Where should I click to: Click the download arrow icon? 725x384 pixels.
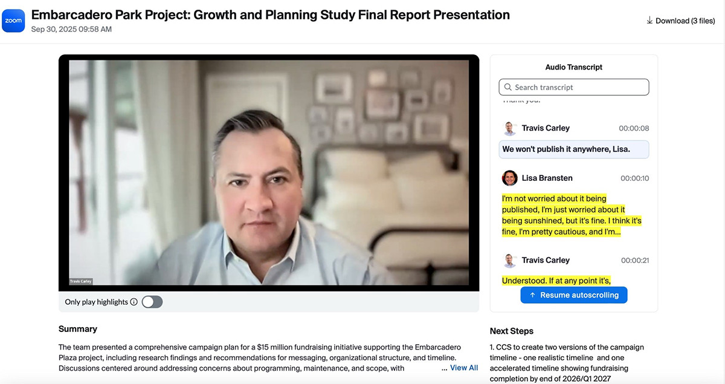650,21
